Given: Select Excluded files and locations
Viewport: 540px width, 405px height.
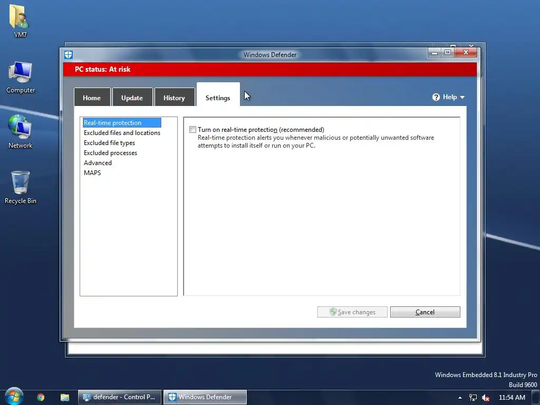Looking at the screenshot, I should (122, 132).
